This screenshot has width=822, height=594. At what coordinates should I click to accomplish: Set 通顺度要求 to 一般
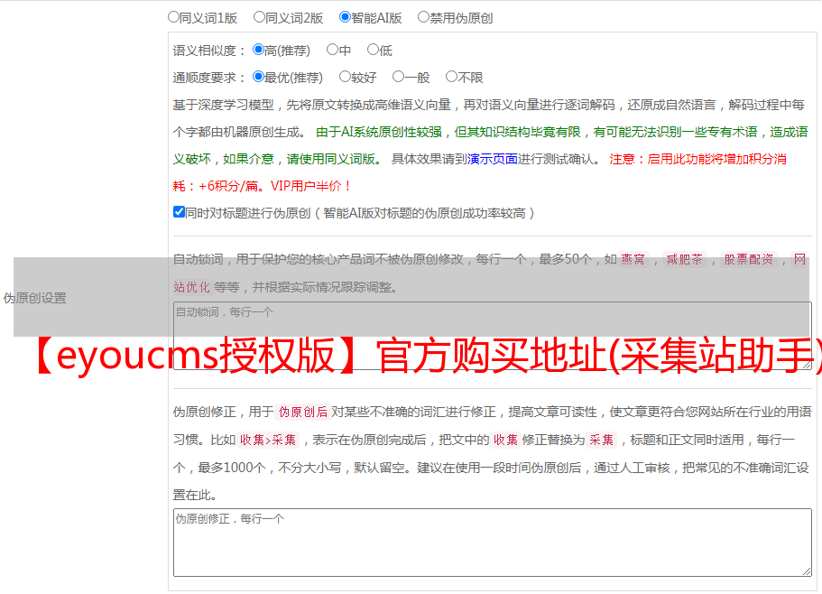pos(399,77)
